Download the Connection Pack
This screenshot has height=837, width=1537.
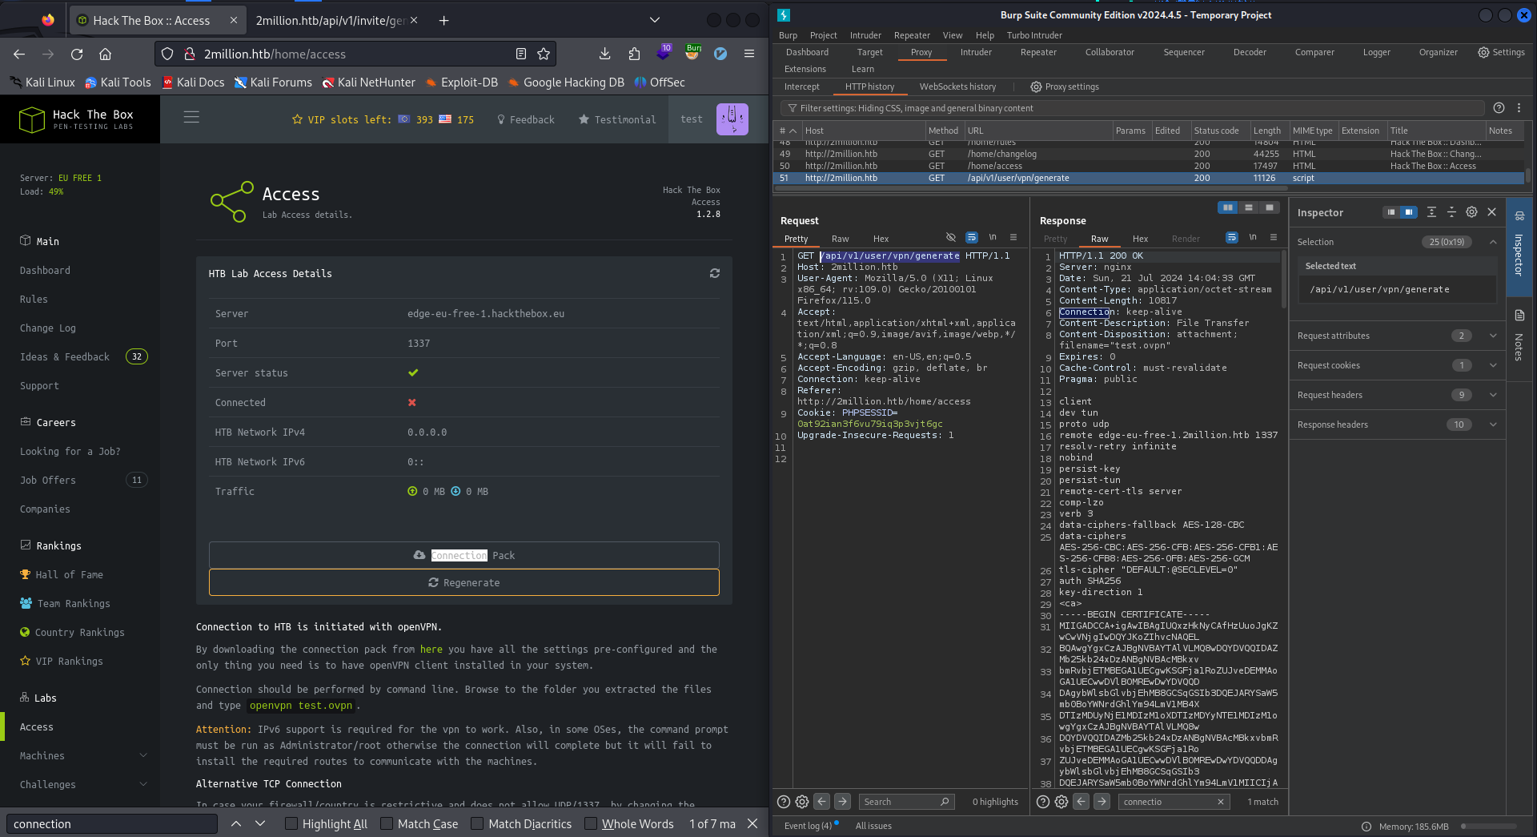point(464,555)
